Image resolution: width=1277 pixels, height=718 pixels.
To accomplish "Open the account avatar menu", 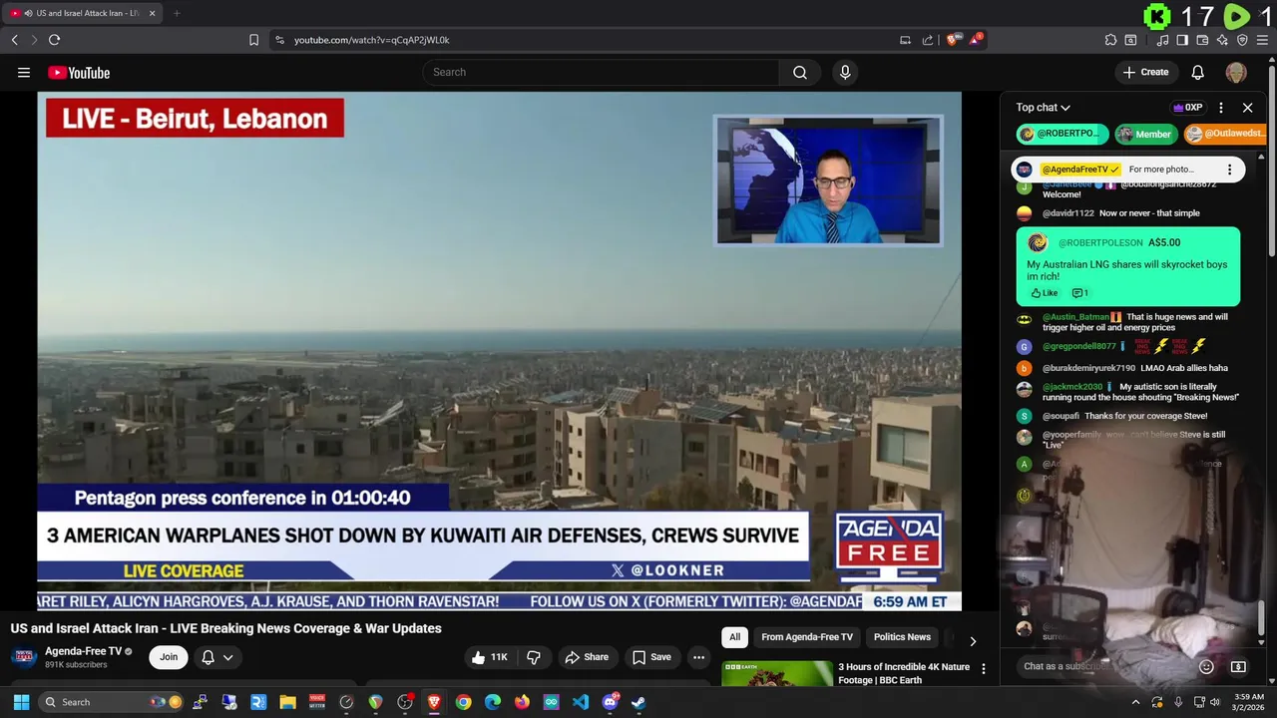I will pos(1236,72).
